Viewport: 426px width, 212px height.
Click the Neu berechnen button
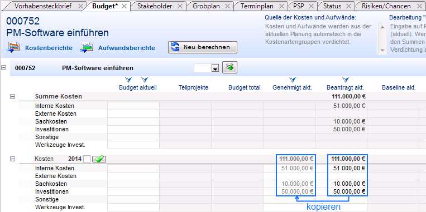[203, 47]
